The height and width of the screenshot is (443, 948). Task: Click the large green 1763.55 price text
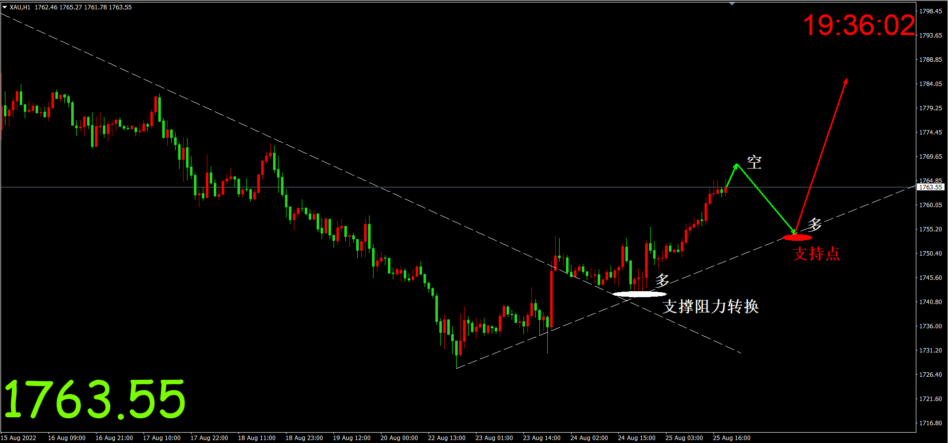click(95, 399)
